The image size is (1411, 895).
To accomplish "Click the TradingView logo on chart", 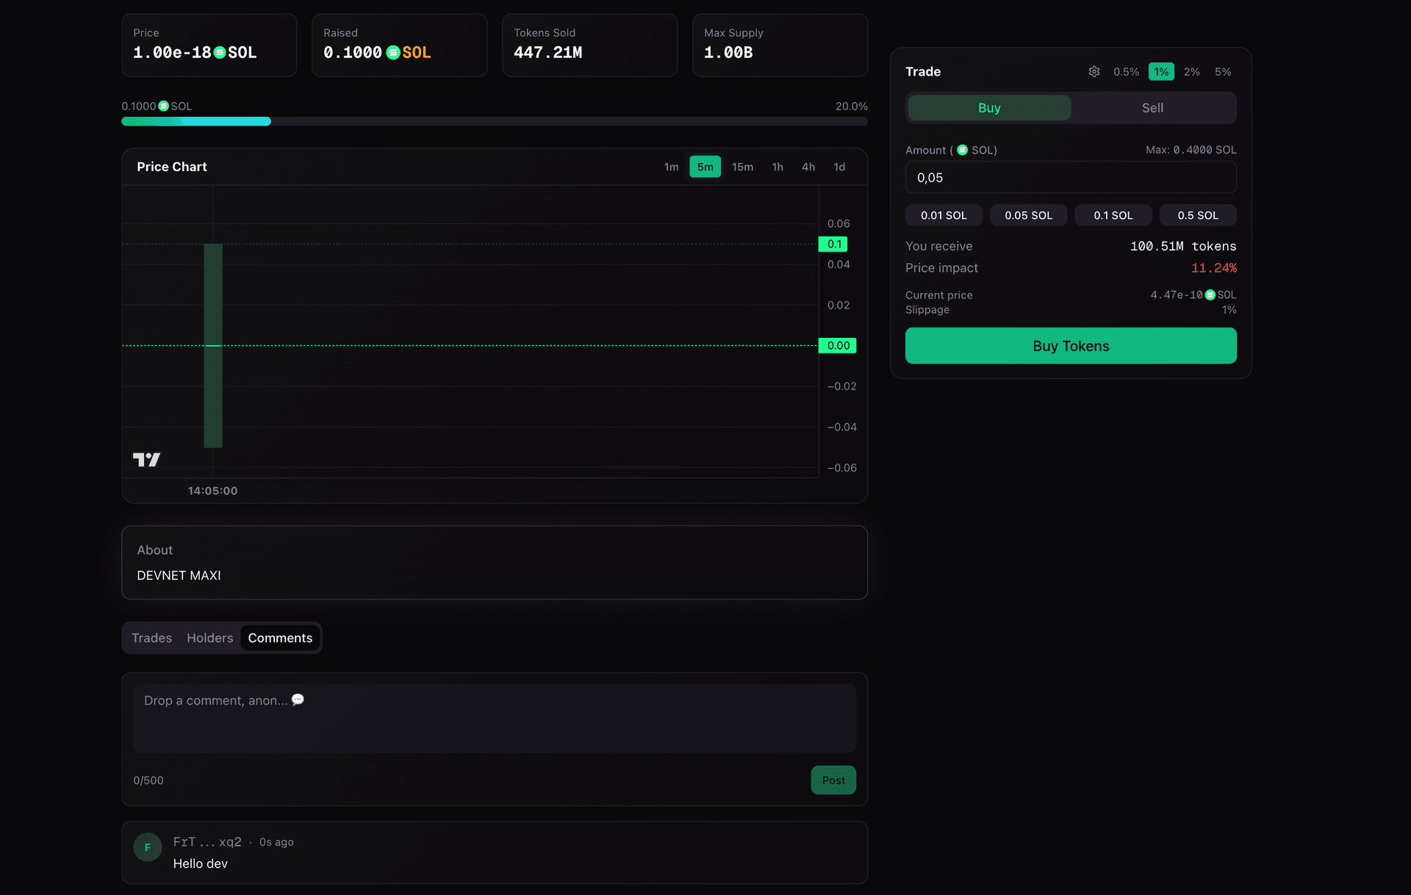I will [x=146, y=459].
